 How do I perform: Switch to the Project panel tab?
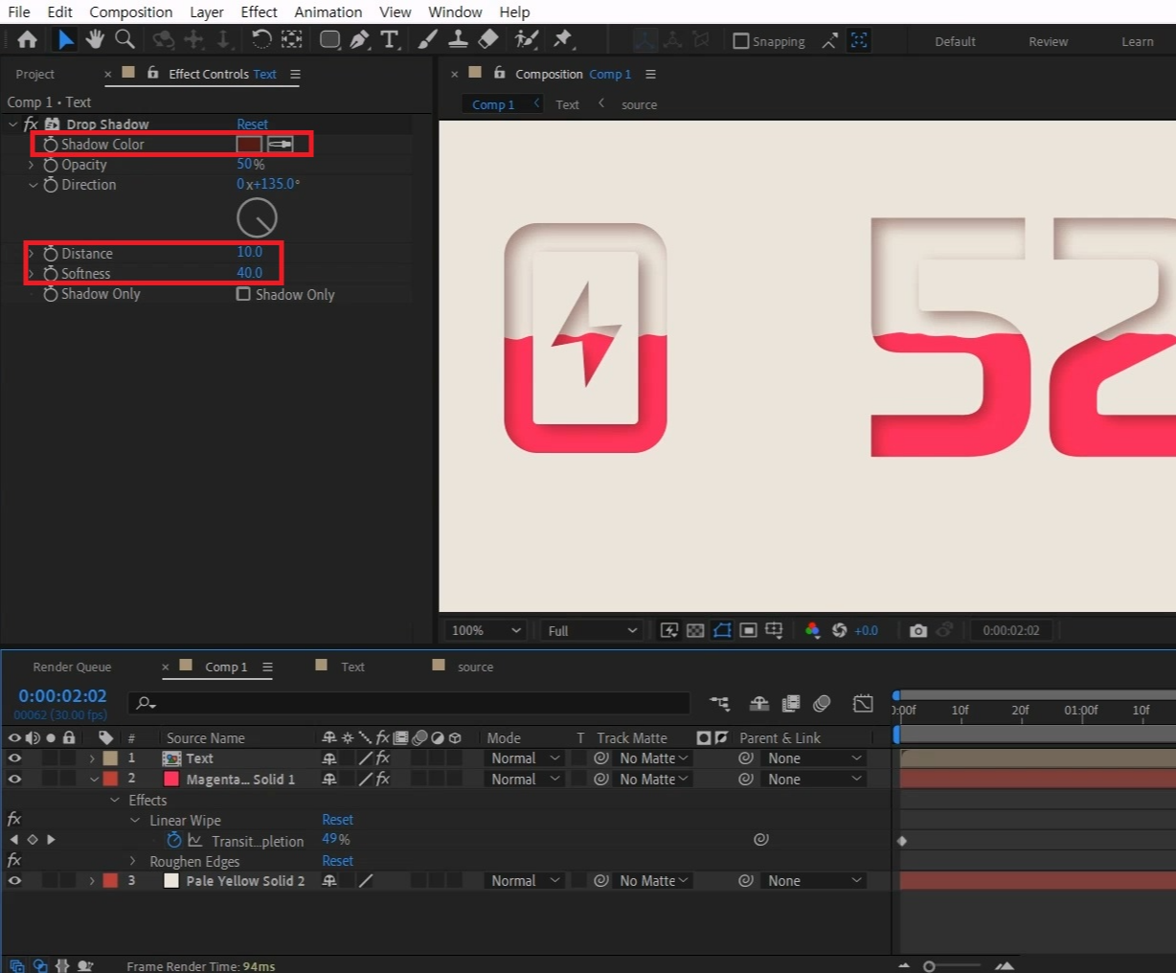pyautogui.click(x=35, y=74)
